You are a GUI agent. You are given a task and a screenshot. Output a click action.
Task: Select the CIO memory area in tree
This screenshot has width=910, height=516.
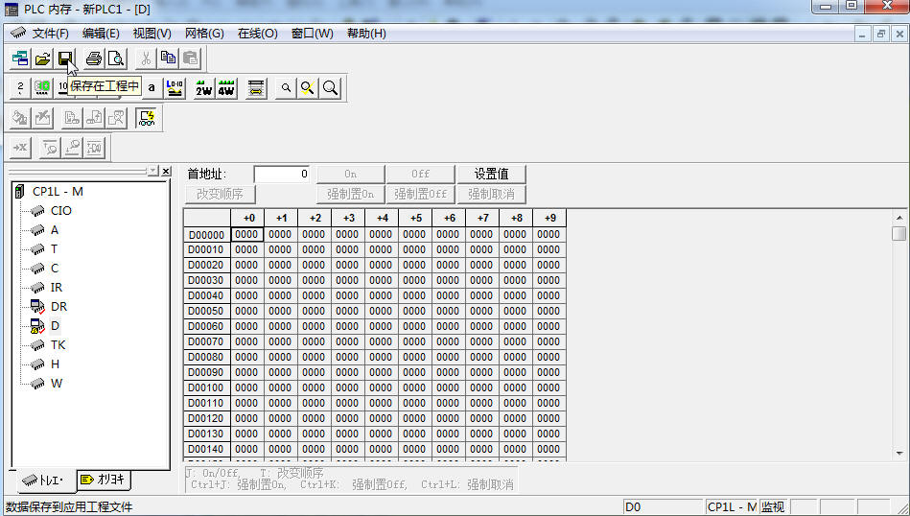(x=60, y=210)
